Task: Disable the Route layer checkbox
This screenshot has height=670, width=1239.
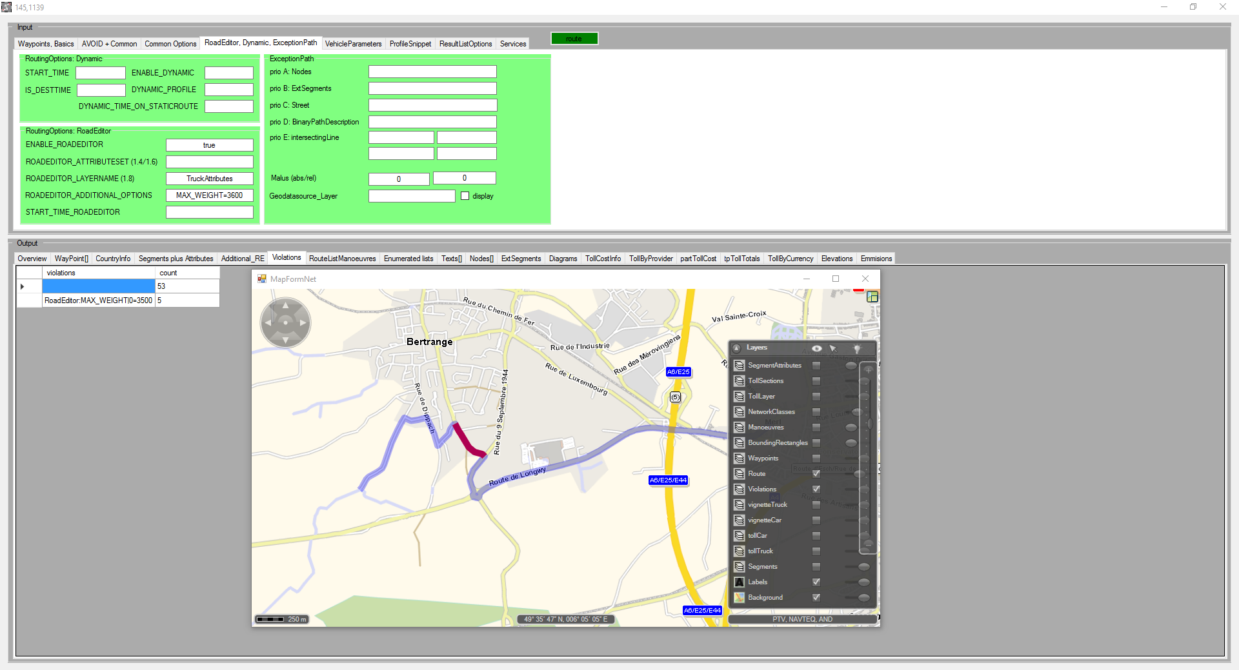Action: pos(816,474)
